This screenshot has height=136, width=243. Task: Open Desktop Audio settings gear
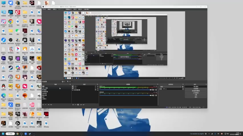(x=156, y=90)
